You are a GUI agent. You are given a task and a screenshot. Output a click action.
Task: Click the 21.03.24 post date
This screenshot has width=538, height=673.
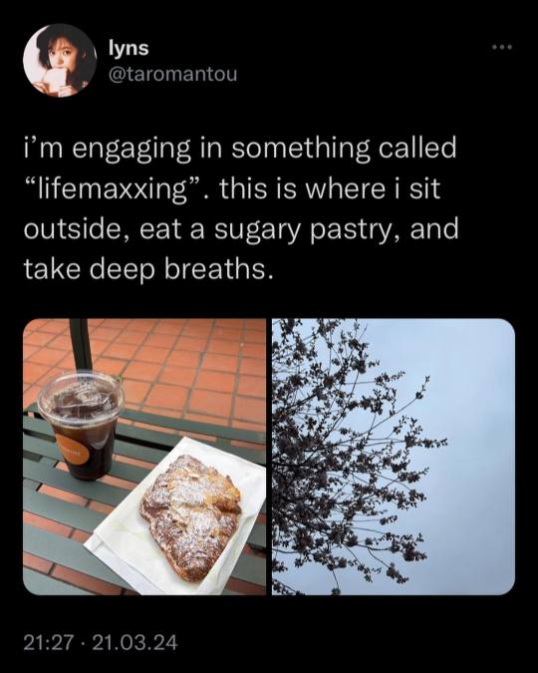tap(134, 643)
